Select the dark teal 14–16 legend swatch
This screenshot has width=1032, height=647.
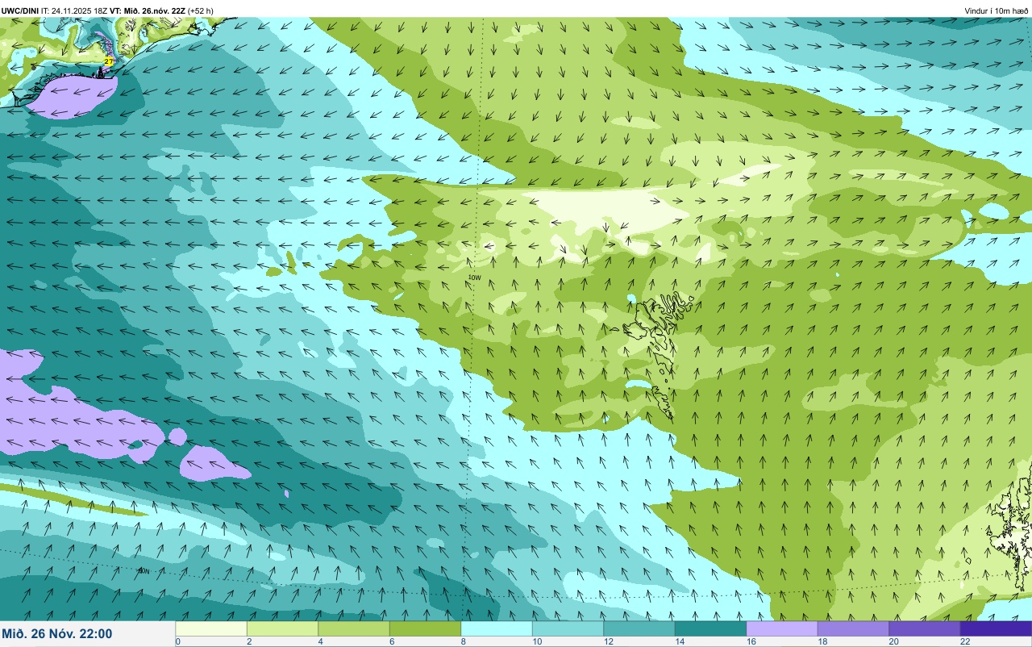point(710,628)
